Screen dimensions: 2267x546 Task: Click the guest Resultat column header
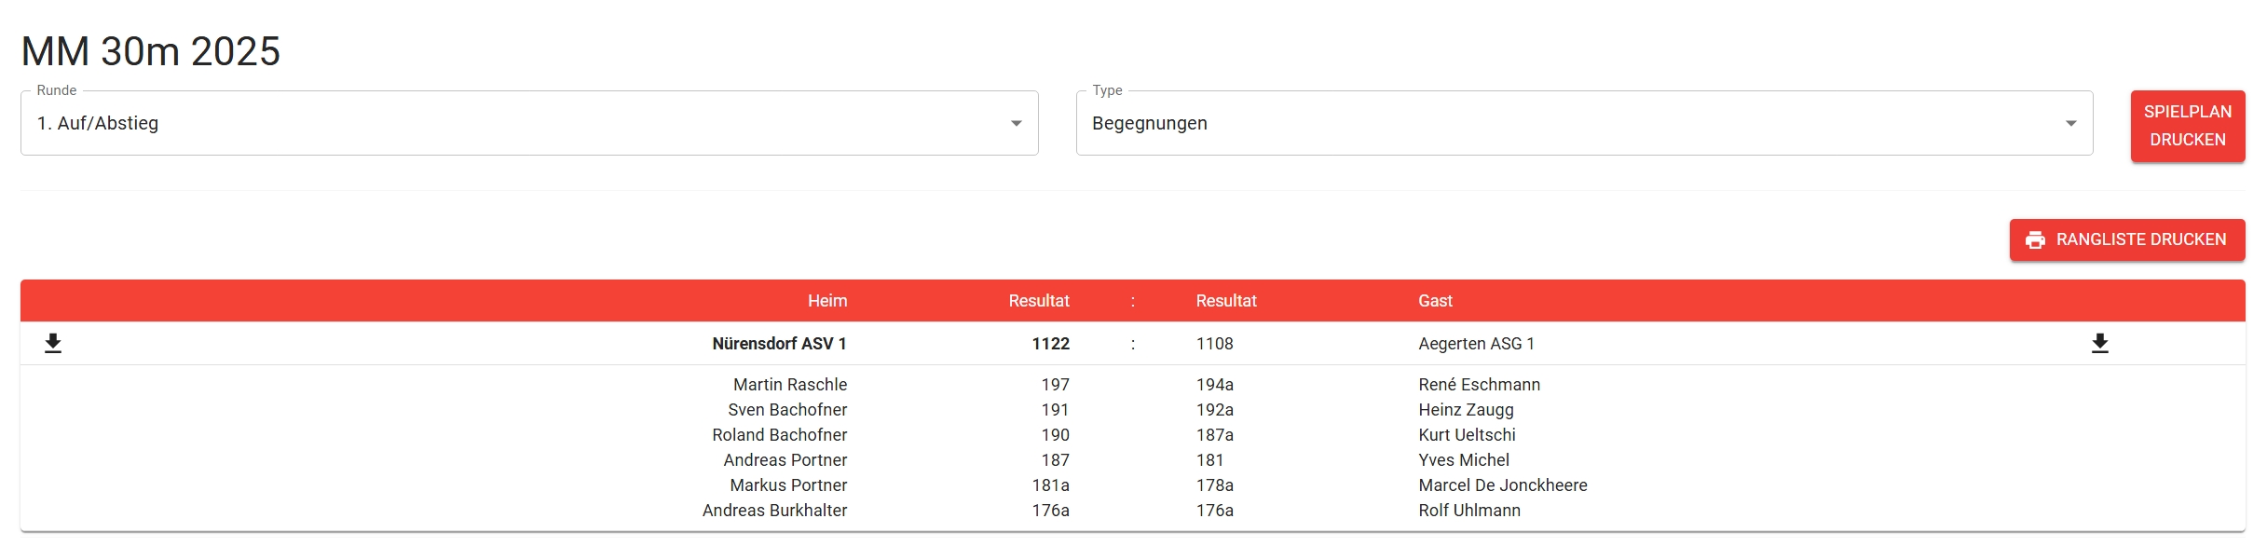coord(1226,301)
